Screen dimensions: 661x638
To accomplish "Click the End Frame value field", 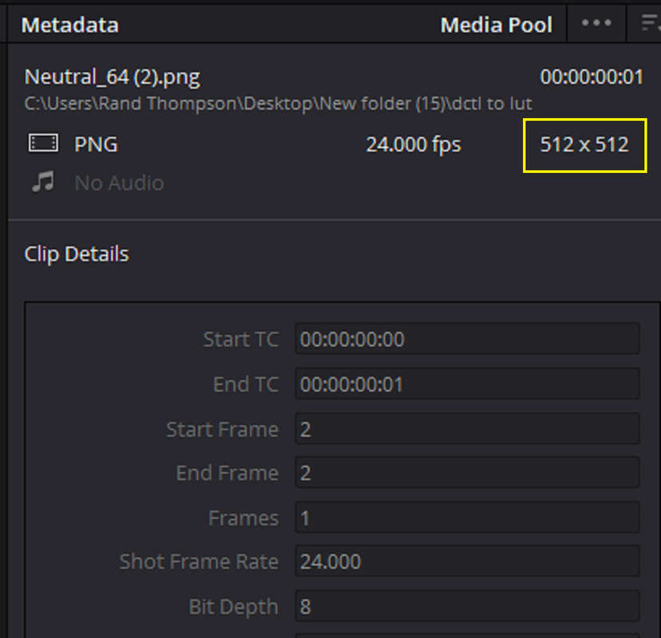I will (467, 472).
